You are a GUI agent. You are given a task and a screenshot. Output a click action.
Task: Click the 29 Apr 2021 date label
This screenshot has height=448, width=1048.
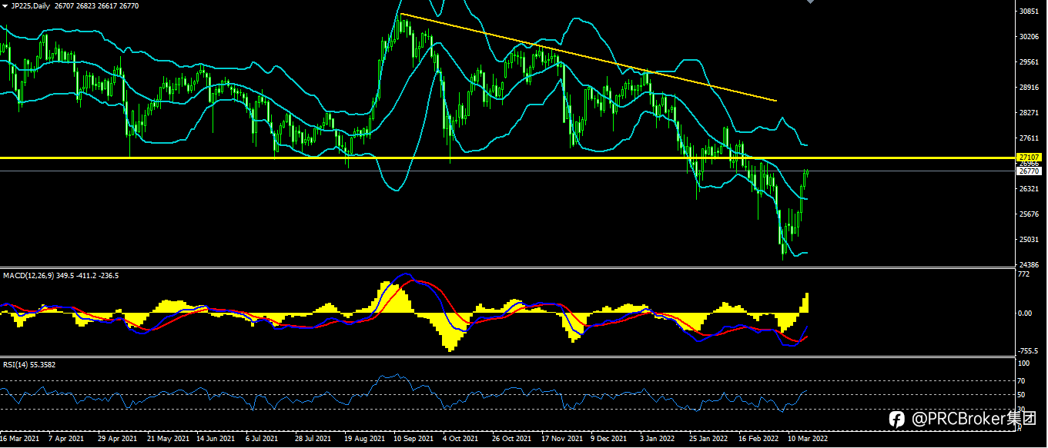click(x=117, y=439)
